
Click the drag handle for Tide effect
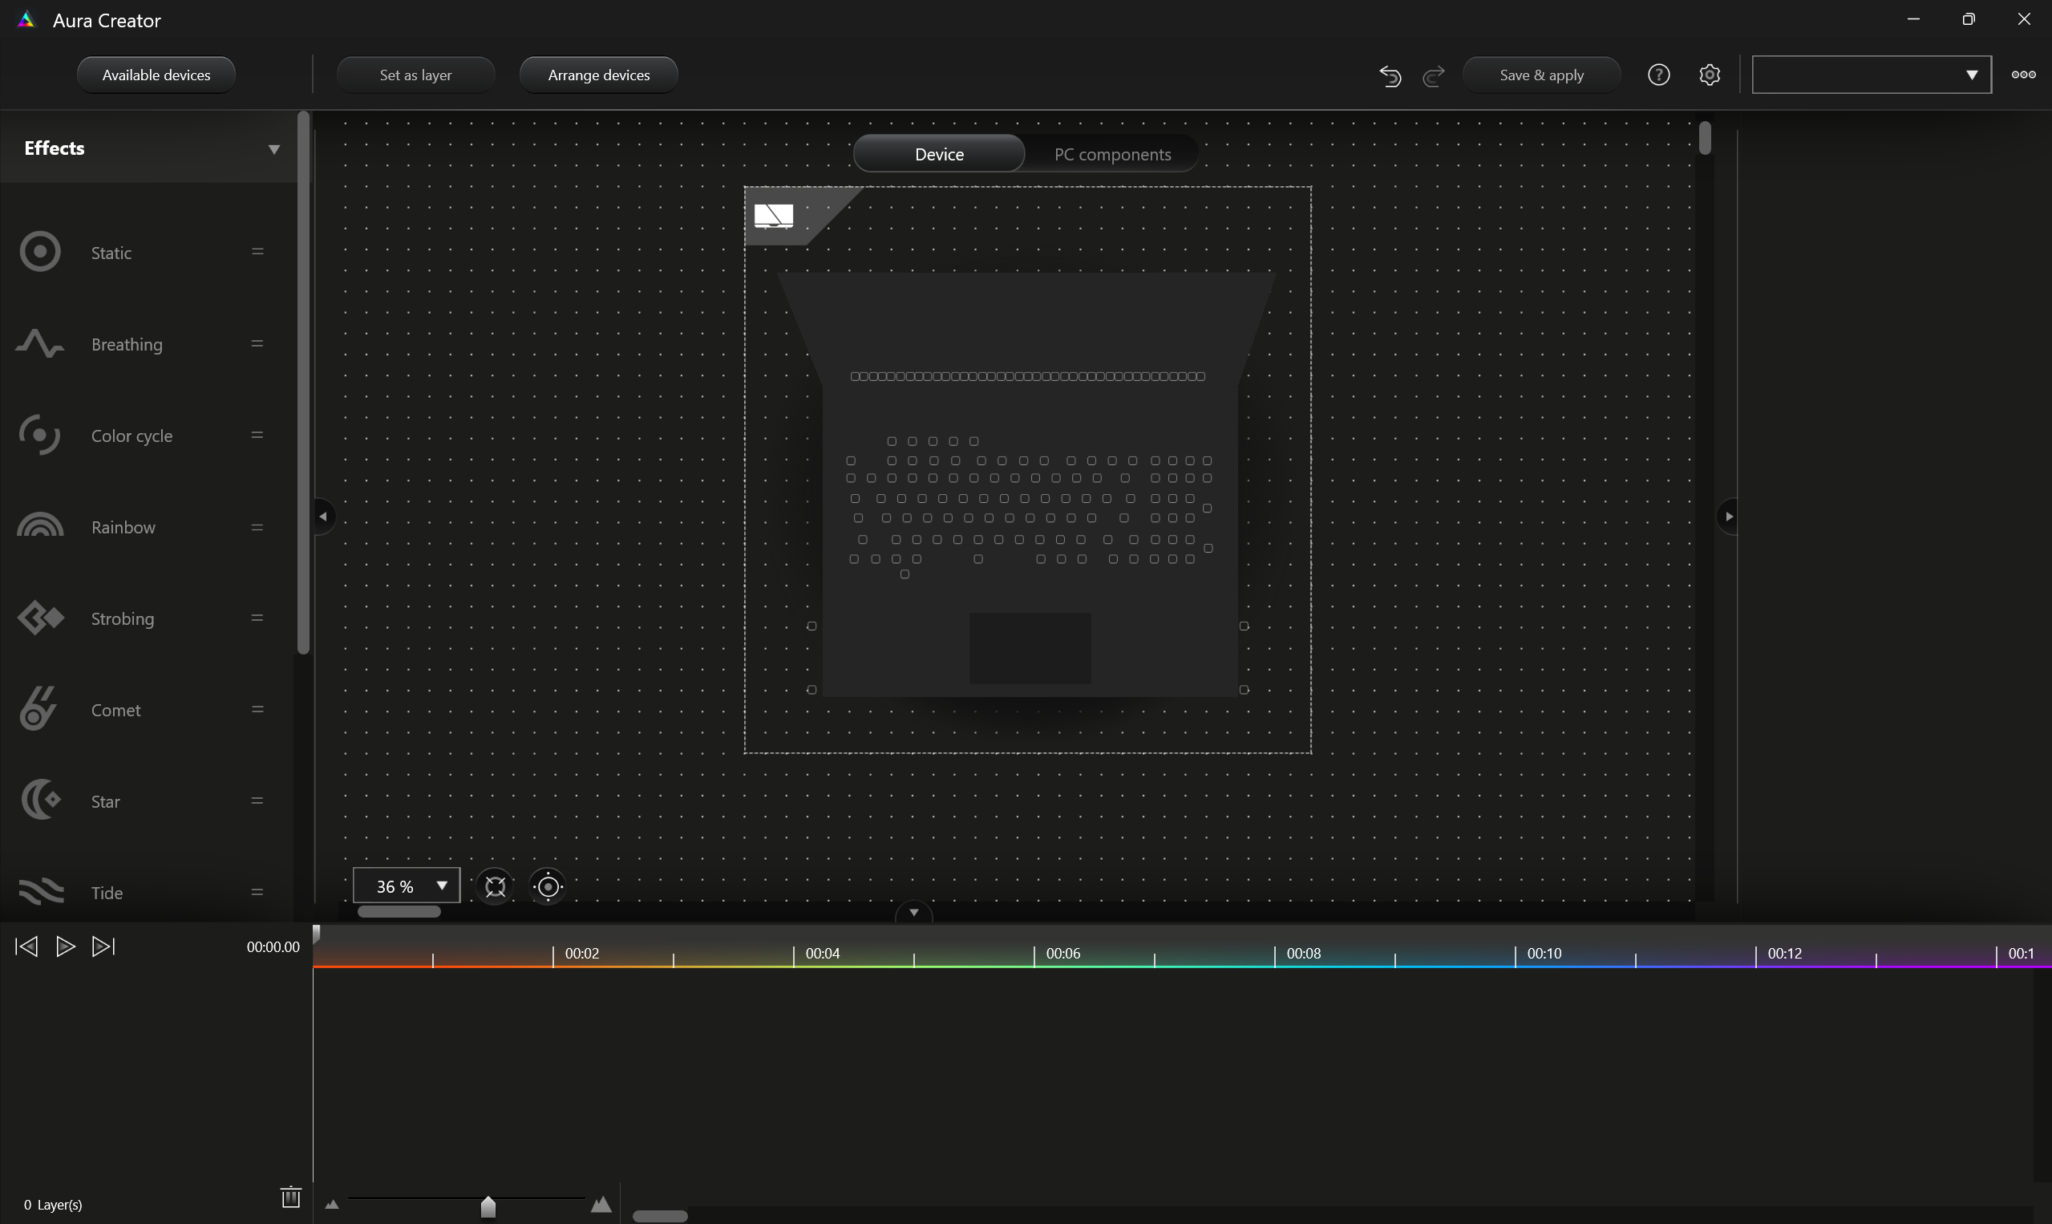[x=257, y=892]
